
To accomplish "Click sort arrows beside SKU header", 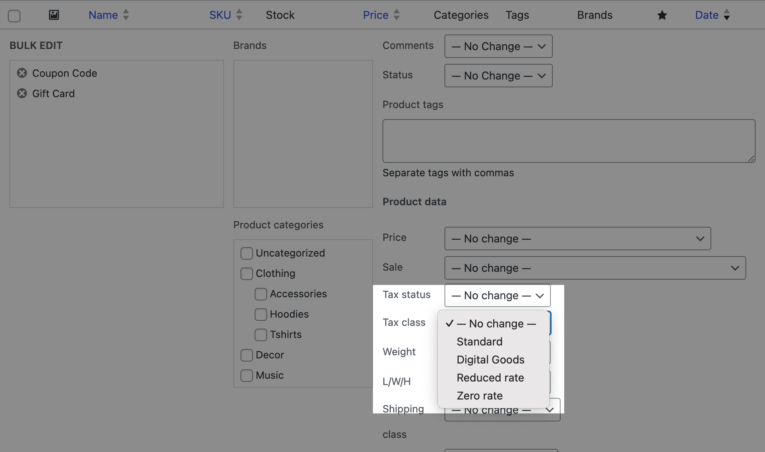I will [239, 15].
